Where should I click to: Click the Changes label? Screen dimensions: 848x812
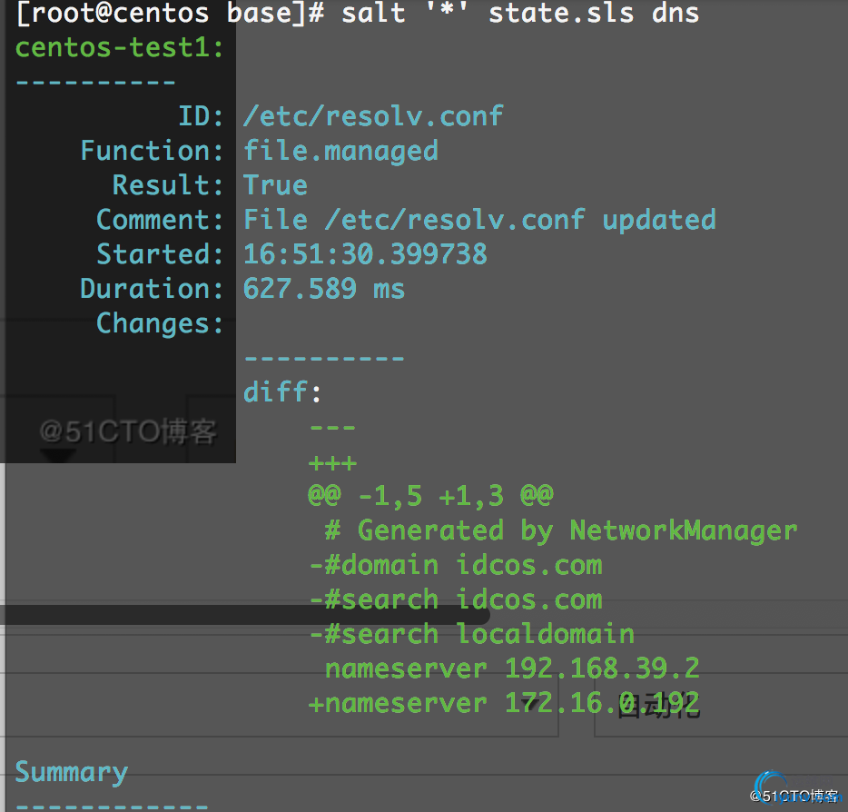point(160,323)
